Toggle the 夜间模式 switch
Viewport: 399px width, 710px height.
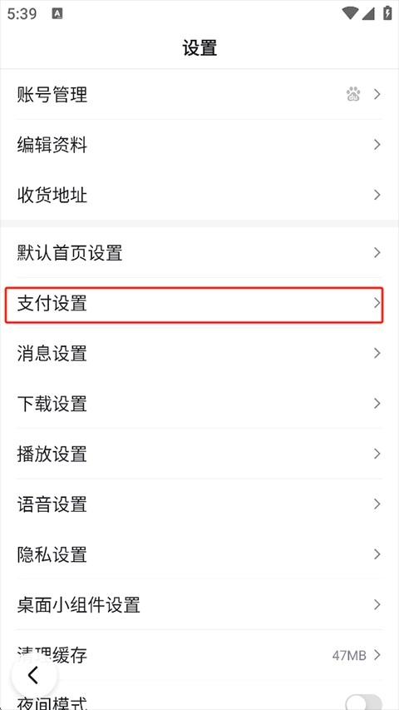tap(364, 702)
